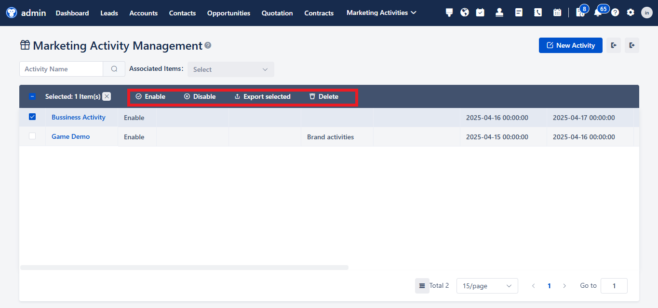Click the New Activity button
Viewport: 658px width, 308px height.
pos(570,45)
